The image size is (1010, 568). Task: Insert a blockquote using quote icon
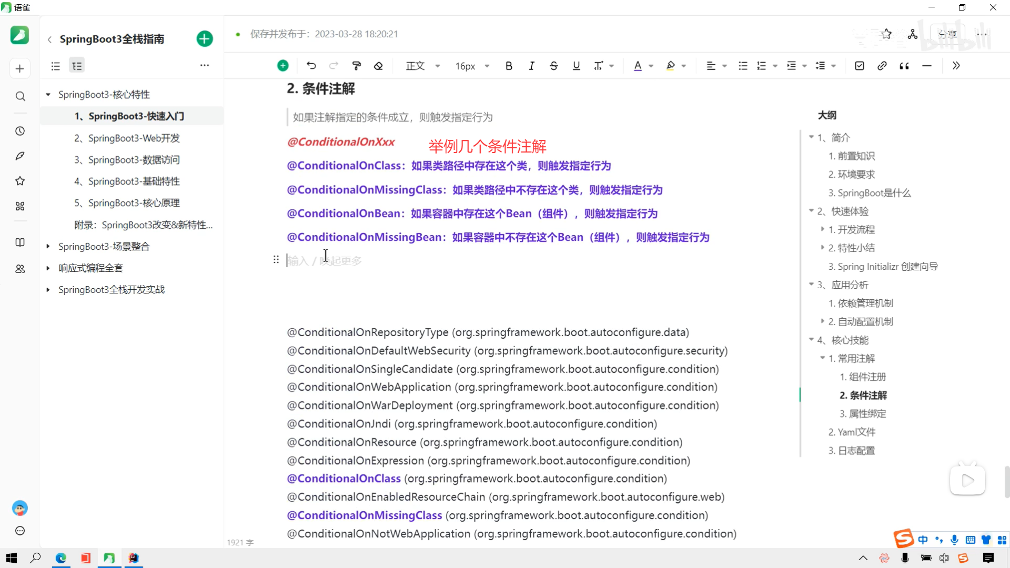[x=904, y=66]
